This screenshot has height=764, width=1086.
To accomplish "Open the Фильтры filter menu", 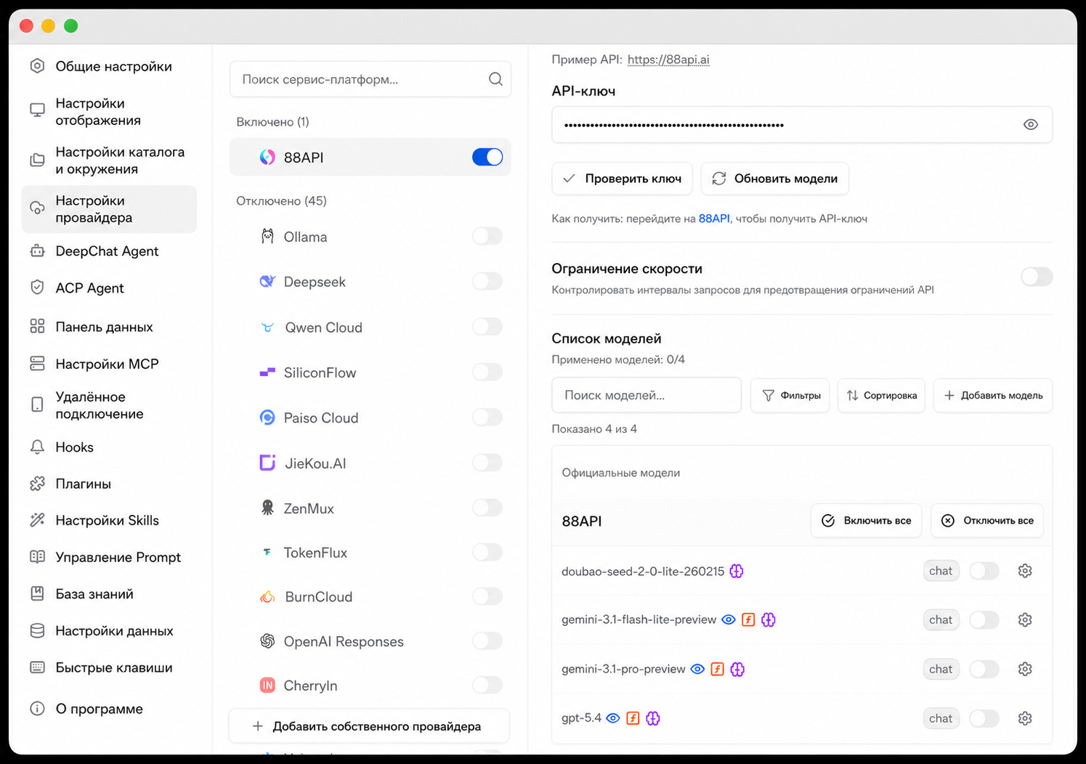I will [x=790, y=395].
